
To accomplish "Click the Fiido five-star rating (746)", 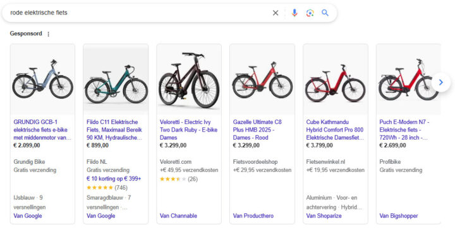I will pyautogui.click(x=107, y=187).
